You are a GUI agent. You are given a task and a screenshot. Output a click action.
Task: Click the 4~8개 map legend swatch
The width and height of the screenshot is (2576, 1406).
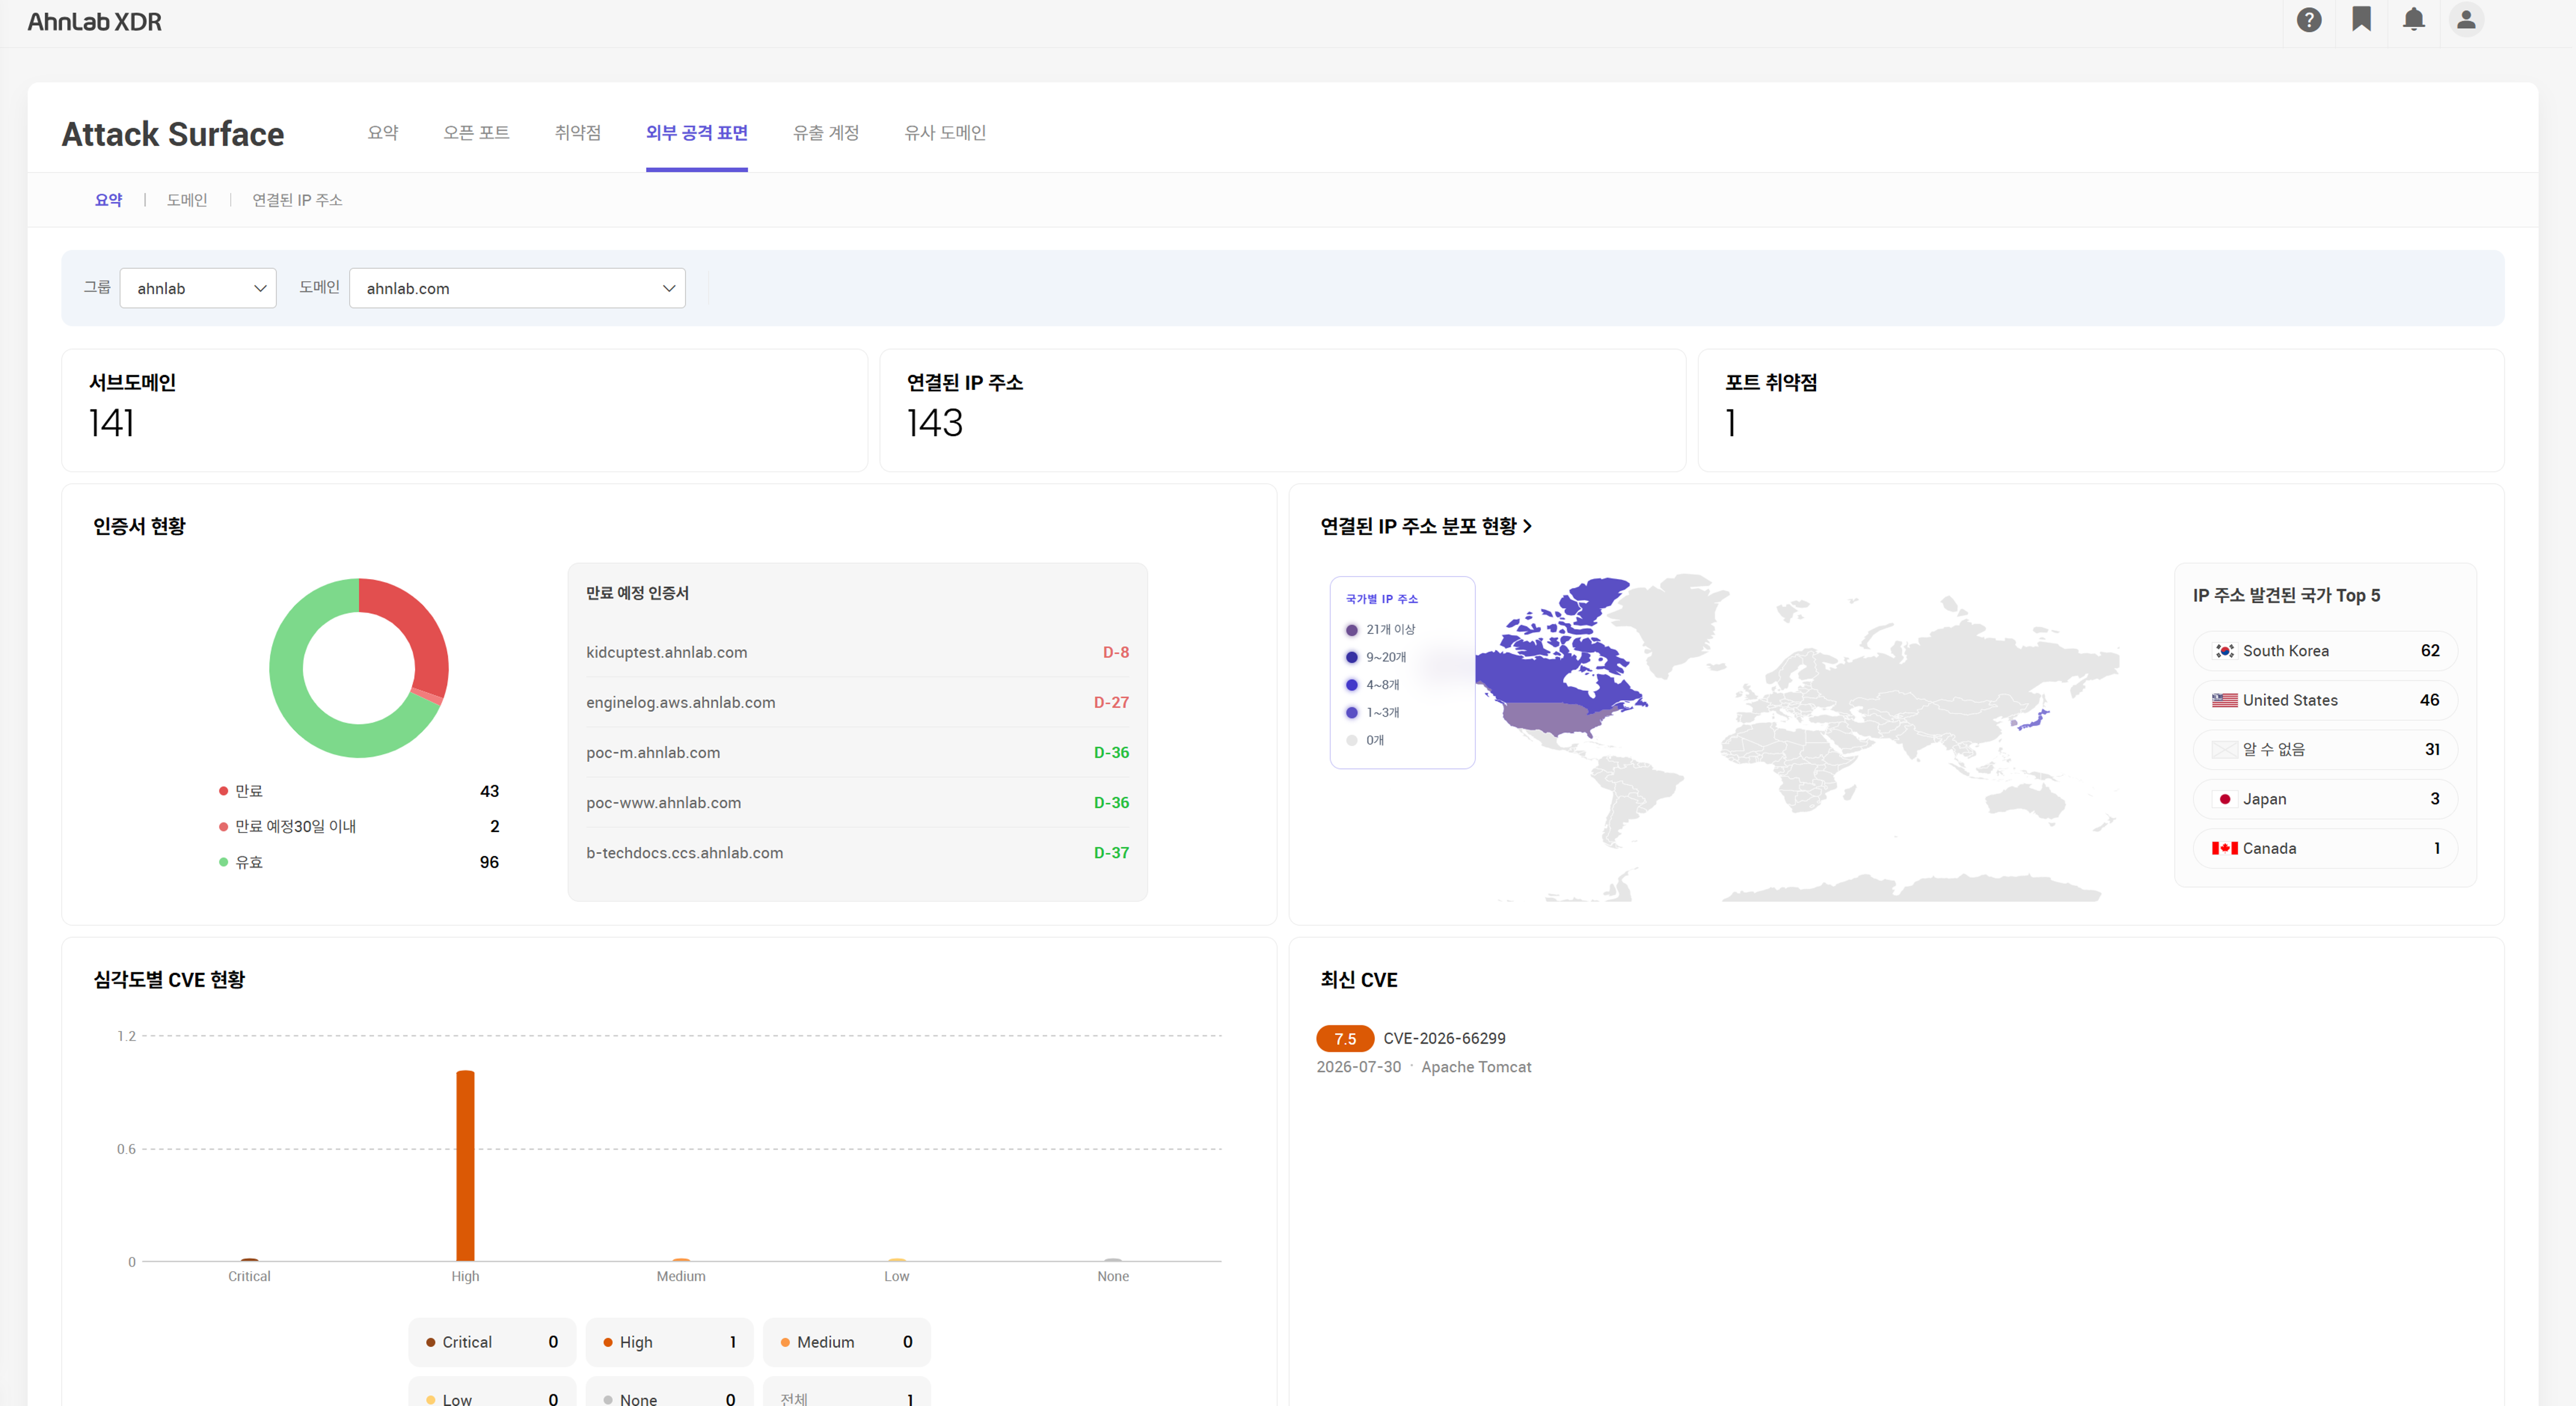tap(1351, 685)
